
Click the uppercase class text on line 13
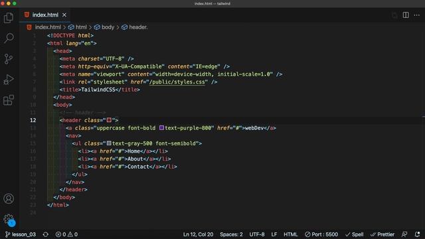(111, 128)
